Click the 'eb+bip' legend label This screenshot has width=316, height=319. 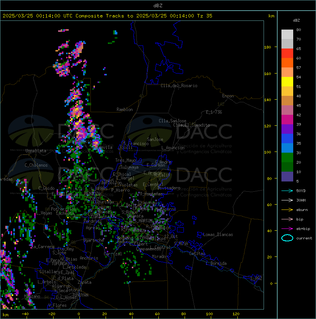click(x=303, y=229)
